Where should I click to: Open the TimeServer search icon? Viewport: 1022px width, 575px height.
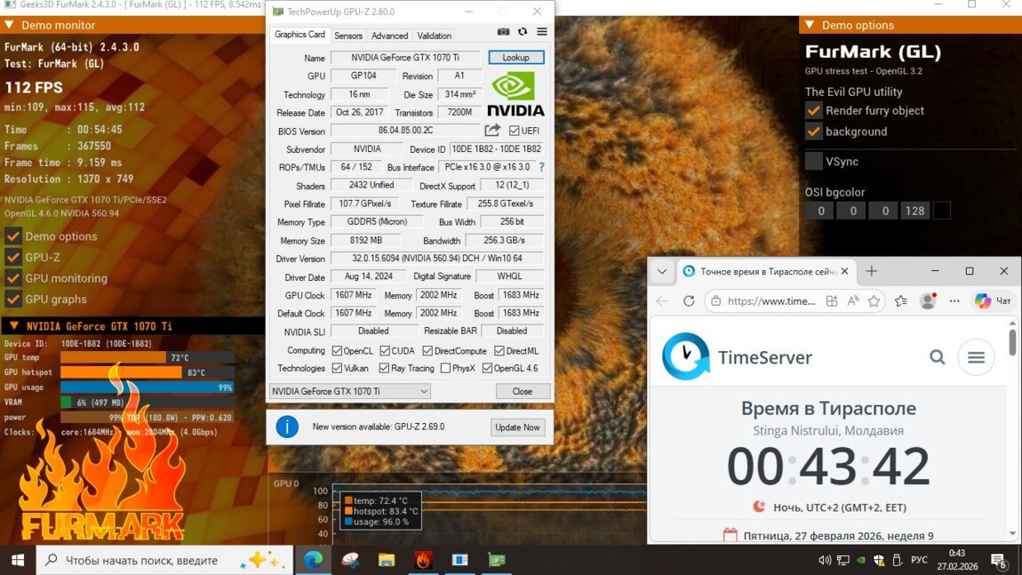pos(938,357)
